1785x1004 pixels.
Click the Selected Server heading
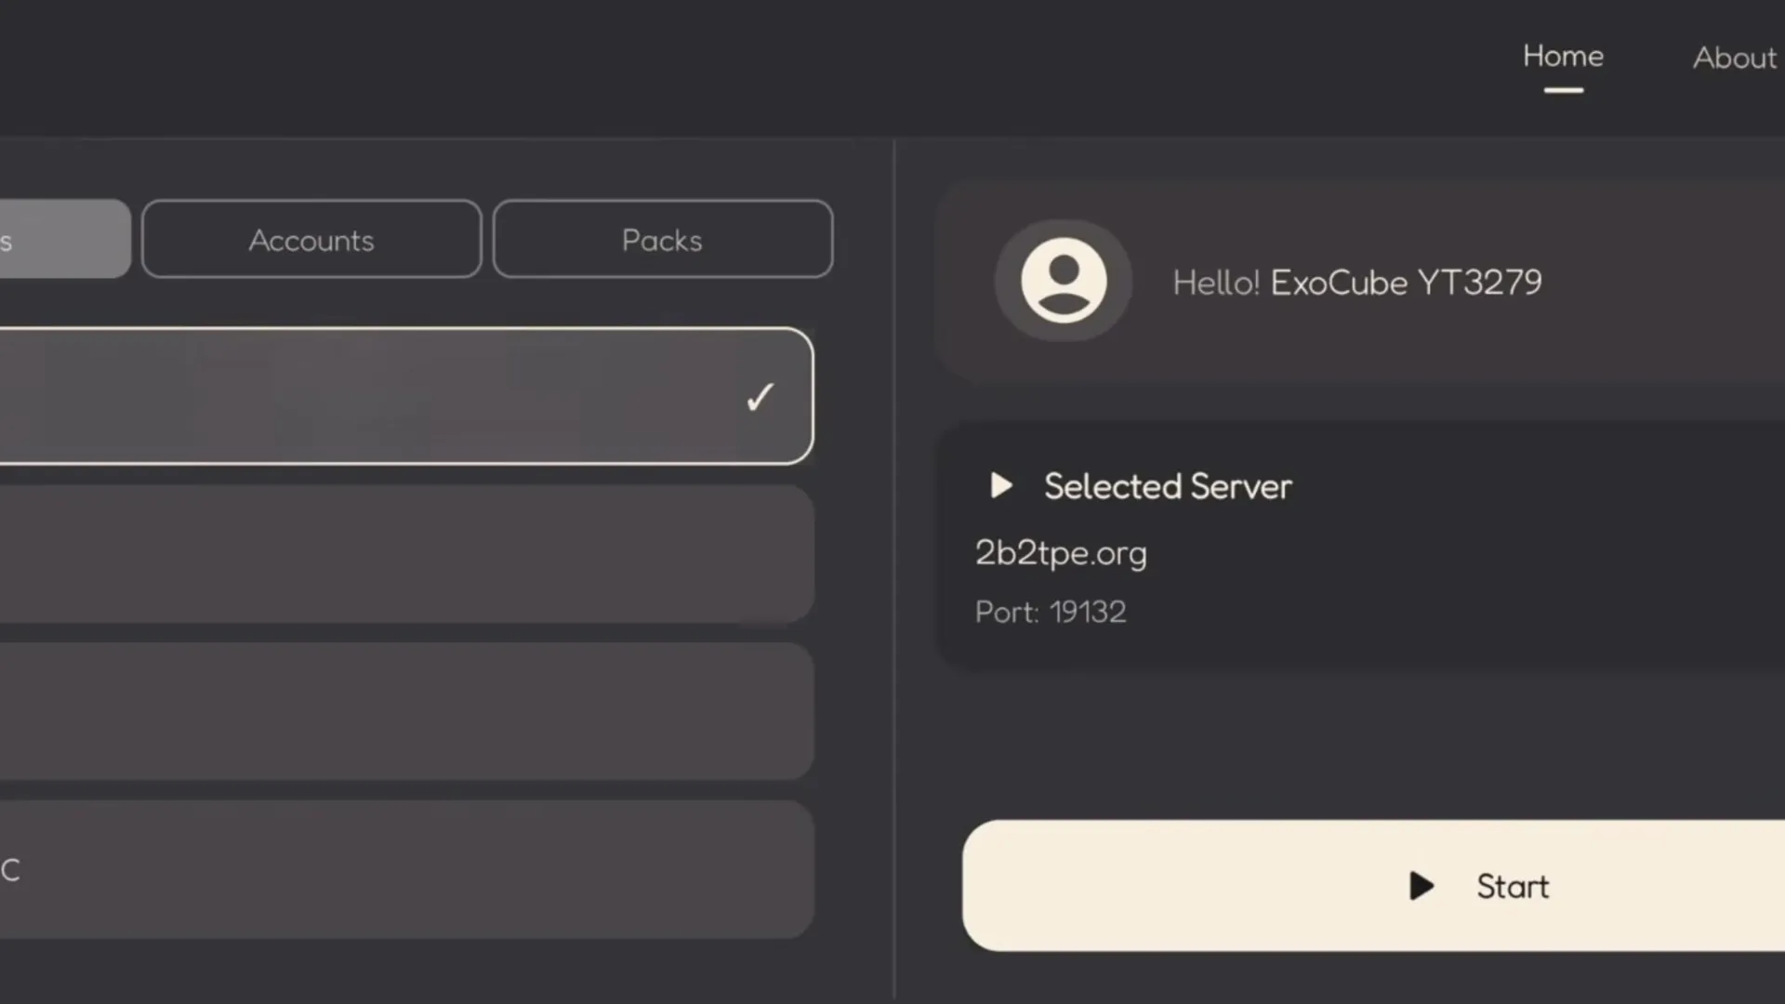(x=1168, y=486)
